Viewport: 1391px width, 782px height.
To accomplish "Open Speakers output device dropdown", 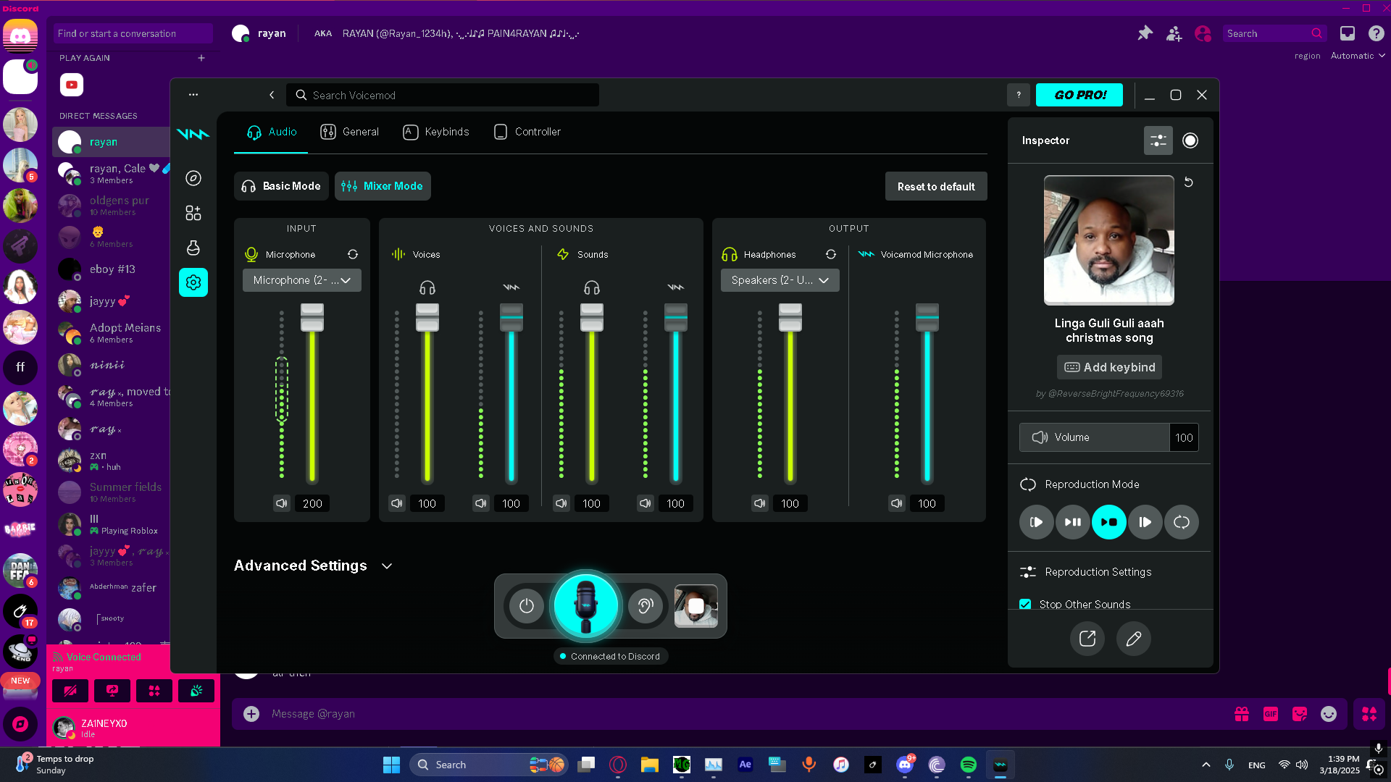I will 780,280.
